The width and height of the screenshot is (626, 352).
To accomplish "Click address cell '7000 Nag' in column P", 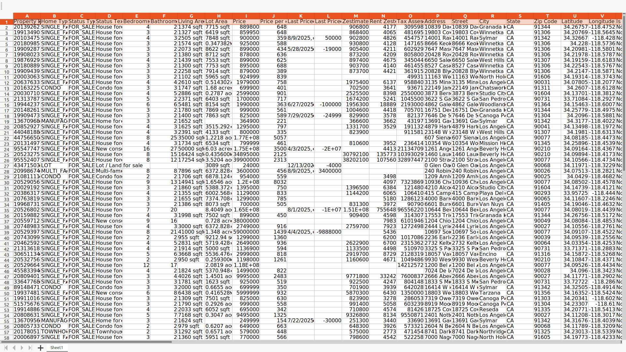I will pos(438,337).
